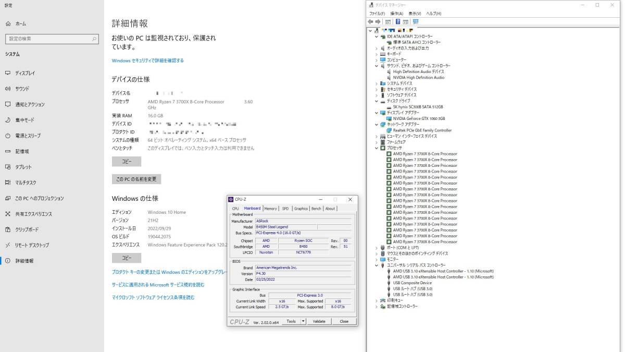Viewport: 625px width, 352px height.
Task: Open the Microsoft サービス規約 link
Action: point(158,285)
